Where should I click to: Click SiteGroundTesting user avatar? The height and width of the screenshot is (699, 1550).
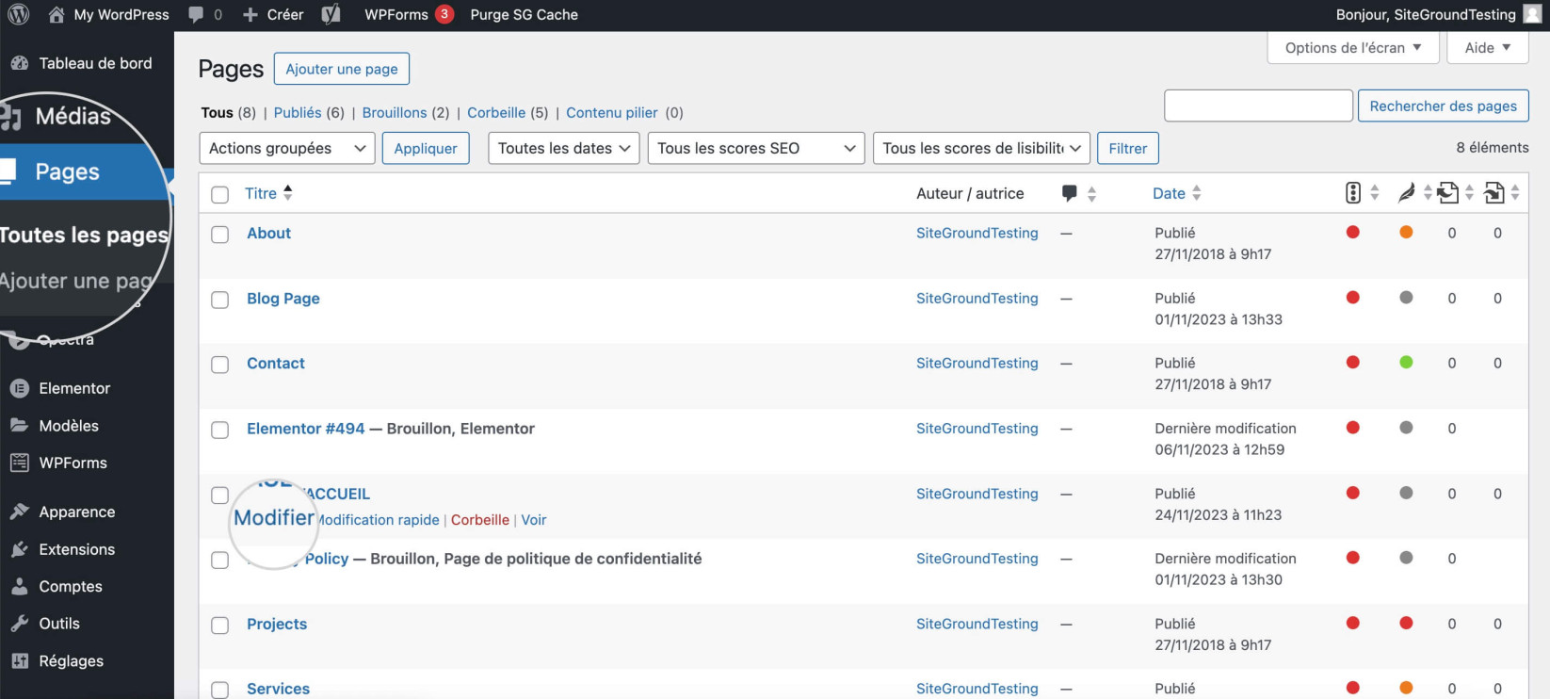pyautogui.click(x=1532, y=14)
